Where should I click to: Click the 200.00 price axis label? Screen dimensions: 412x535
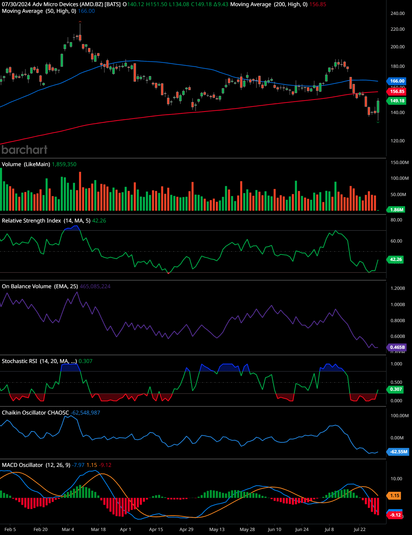[397, 47]
